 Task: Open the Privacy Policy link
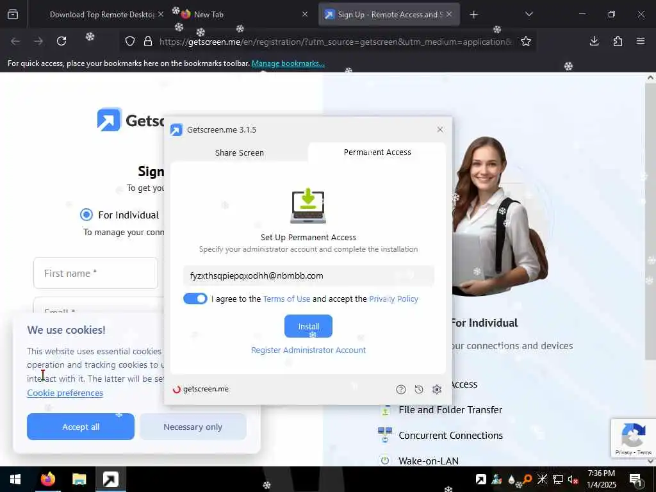[x=393, y=299]
